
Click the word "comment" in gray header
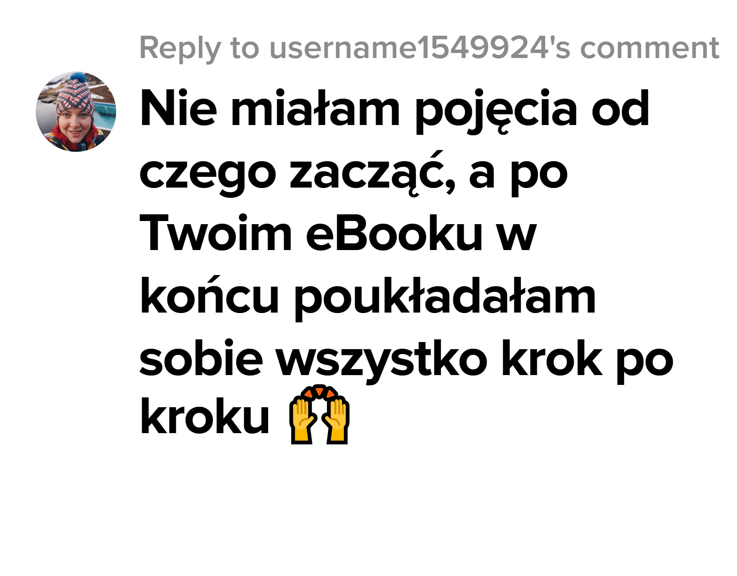[650, 48]
